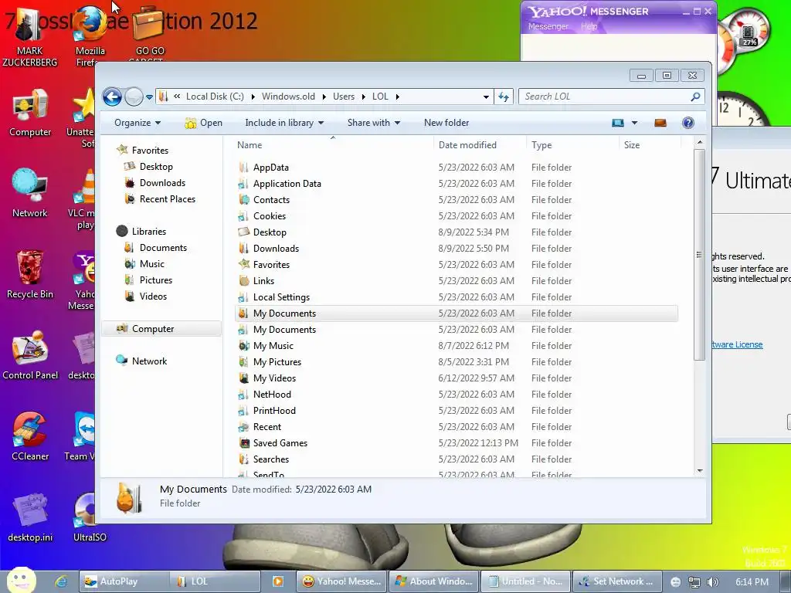
Task: Click the volume speaker tray icon
Action: coord(712,582)
